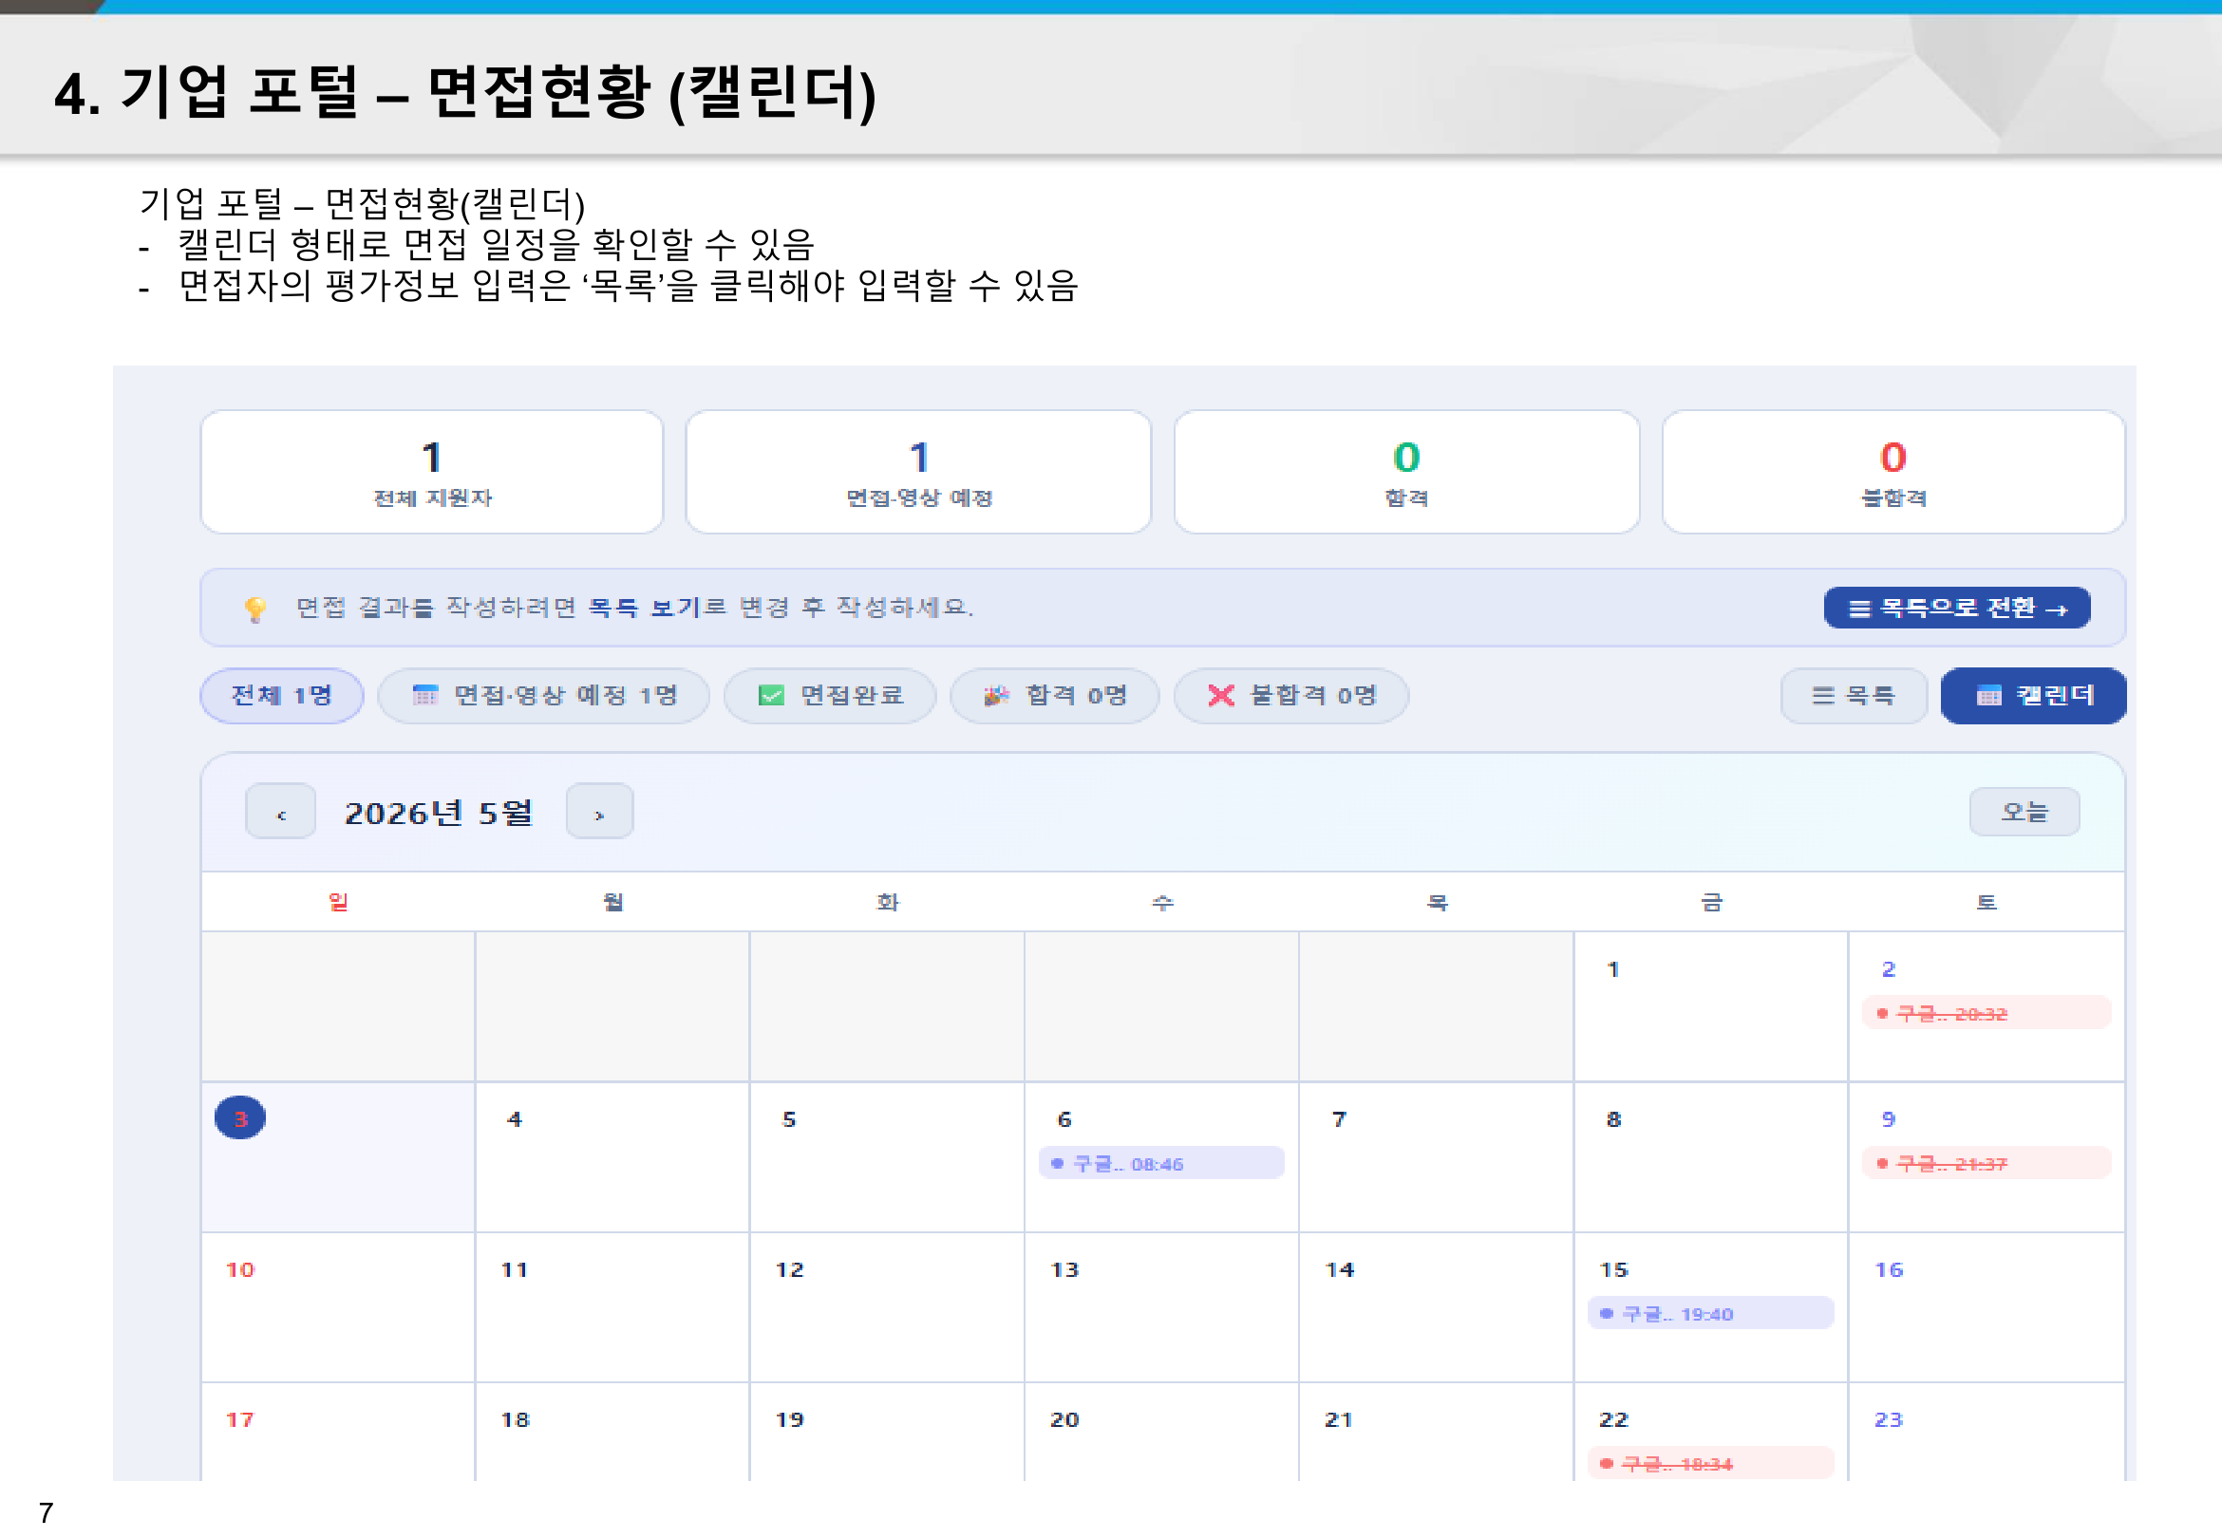The width and height of the screenshot is (2222, 1538).
Task: Go to previous month with left arrow
Action: click(x=280, y=812)
